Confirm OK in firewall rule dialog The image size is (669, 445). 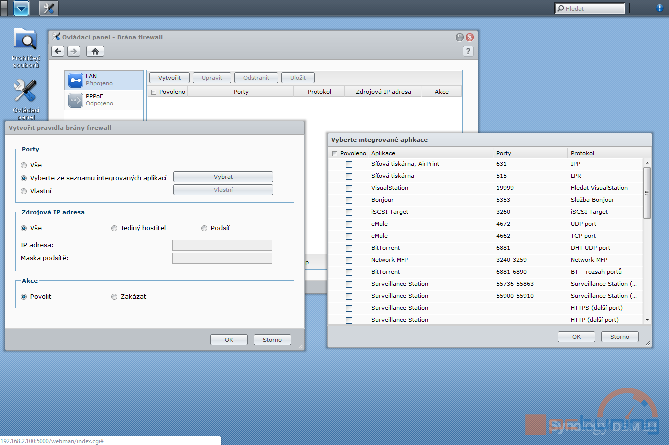(229, 340)
